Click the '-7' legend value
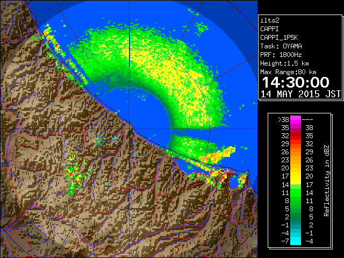Screen dimensions: 344x258 [285, 241]
